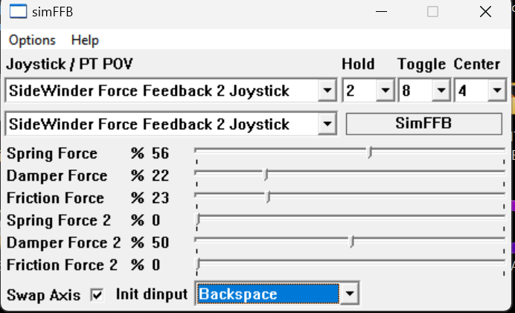Click the Friction Force 2 slider handle

click(198, 264)
